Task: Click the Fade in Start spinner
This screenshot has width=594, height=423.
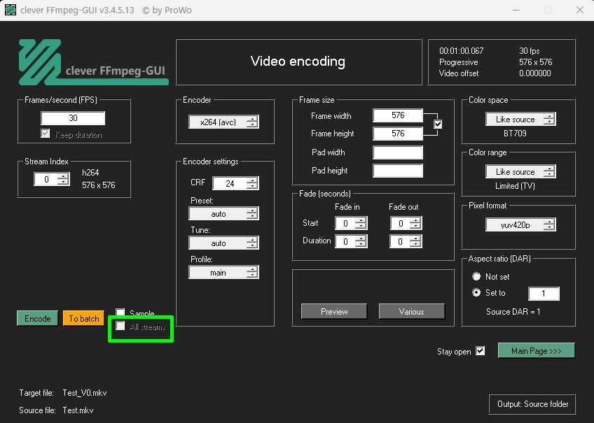Action: pos(351,224)
